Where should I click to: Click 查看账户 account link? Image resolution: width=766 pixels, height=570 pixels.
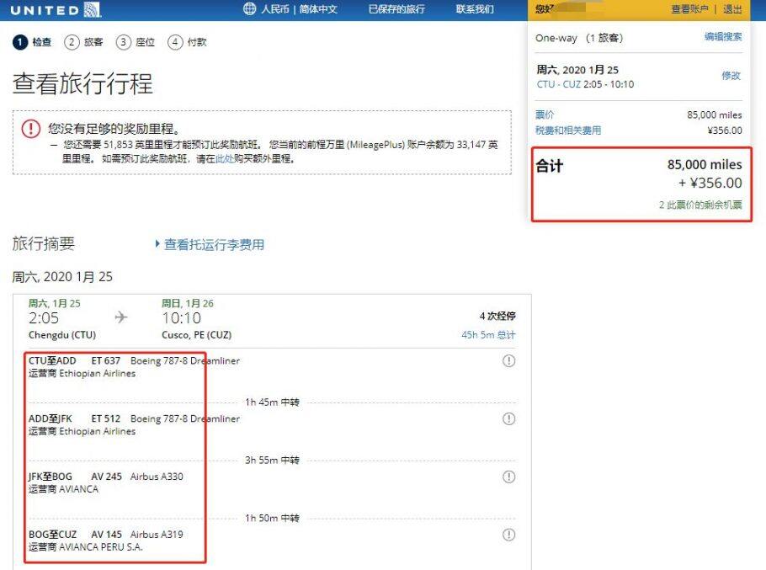(689, 8)
